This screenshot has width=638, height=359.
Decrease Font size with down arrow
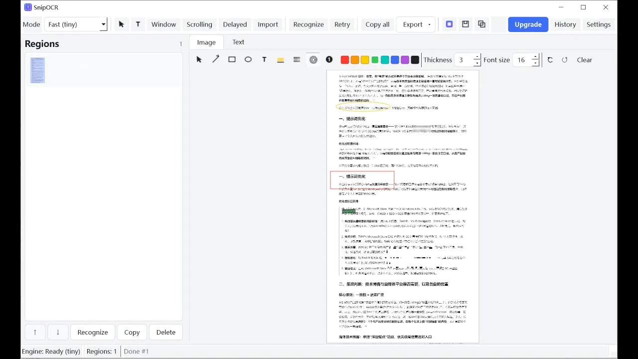[535, 63]
